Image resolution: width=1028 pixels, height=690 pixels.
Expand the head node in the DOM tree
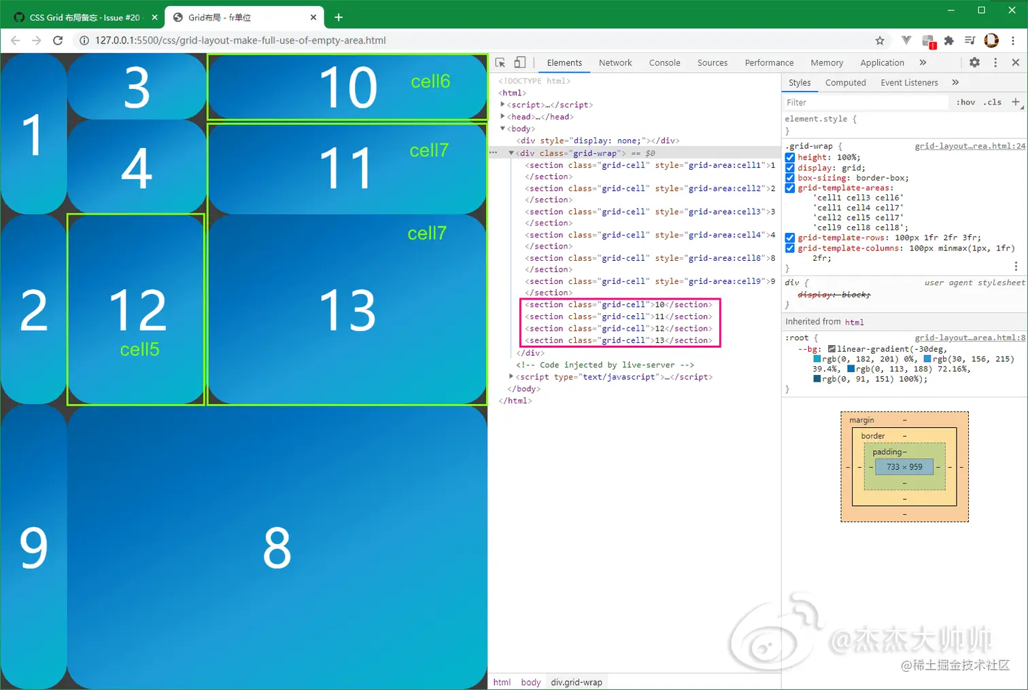(502, 117)
